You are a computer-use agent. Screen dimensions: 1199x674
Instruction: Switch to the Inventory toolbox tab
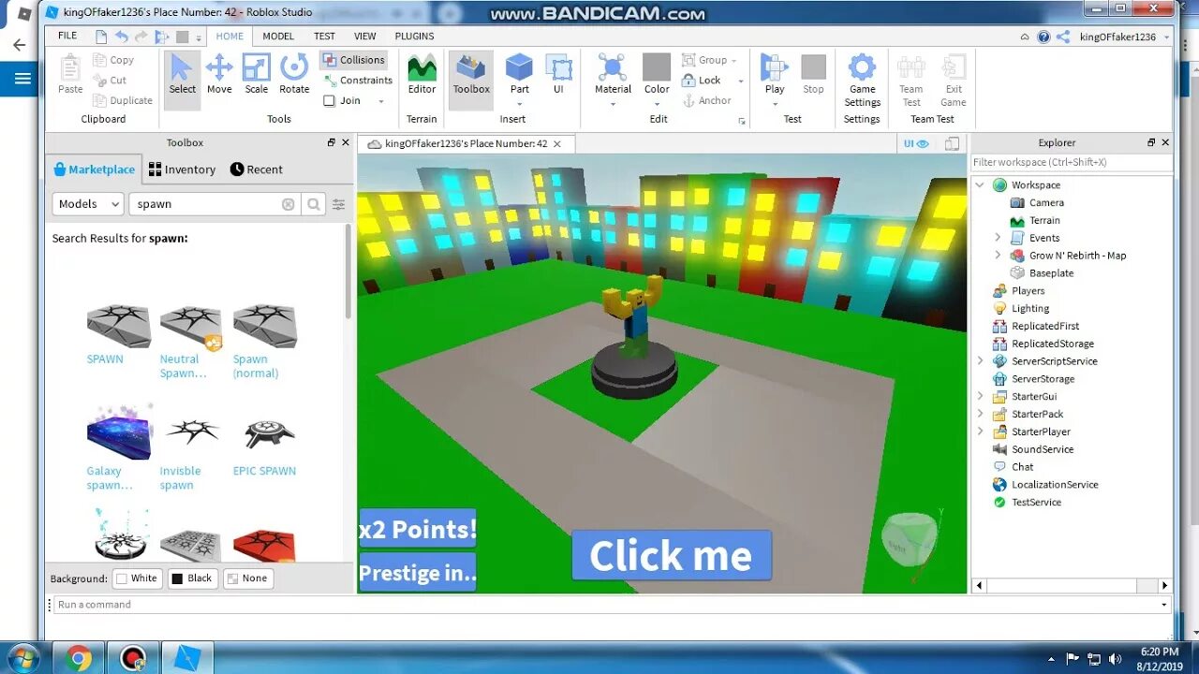182,169
